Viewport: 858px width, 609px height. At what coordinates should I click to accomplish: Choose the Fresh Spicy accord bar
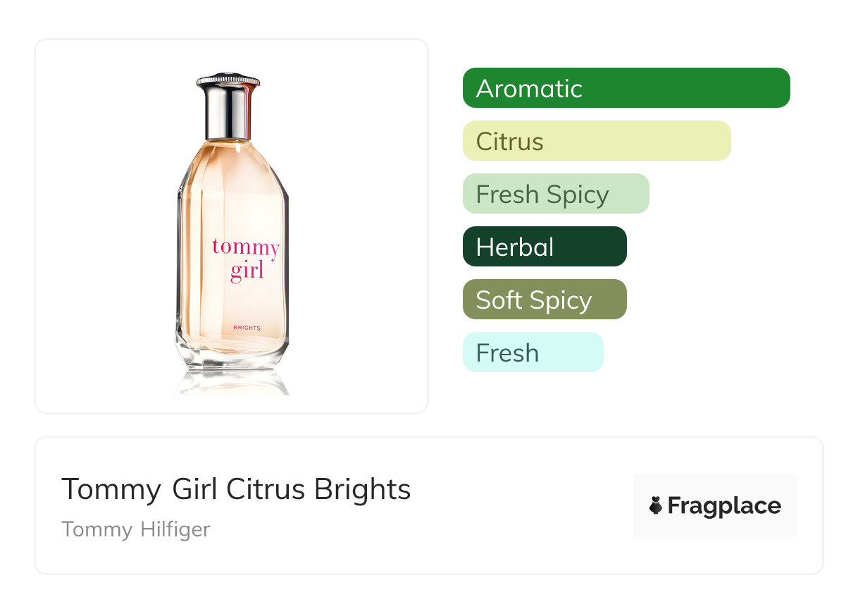point(555,194)
